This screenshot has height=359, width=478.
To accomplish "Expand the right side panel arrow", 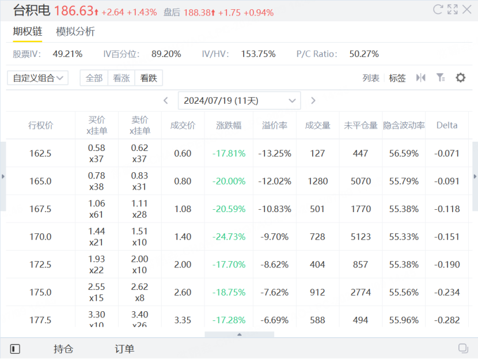I will [475, 176].
